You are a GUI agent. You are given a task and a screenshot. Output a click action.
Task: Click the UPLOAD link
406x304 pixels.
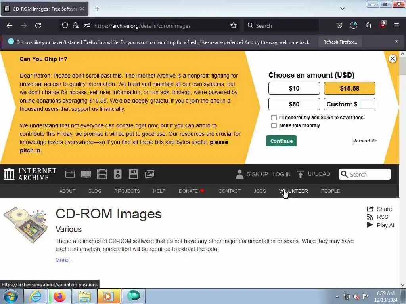click(x=319, y=174)
